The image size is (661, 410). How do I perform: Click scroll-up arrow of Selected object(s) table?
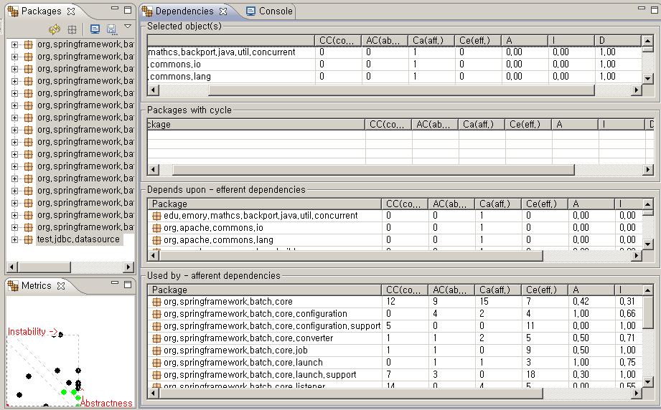(647, 41)
